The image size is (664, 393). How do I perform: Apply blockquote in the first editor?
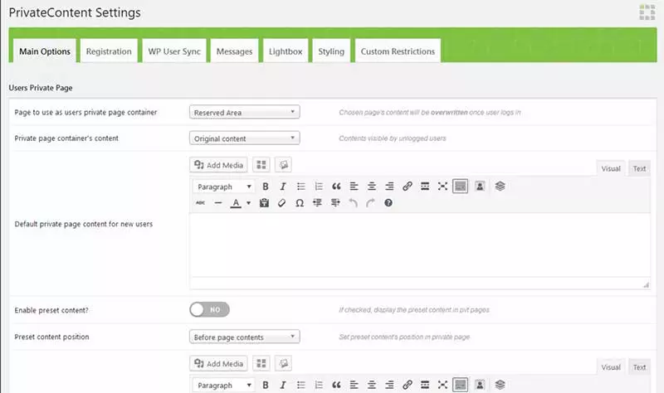coord(336,187)
